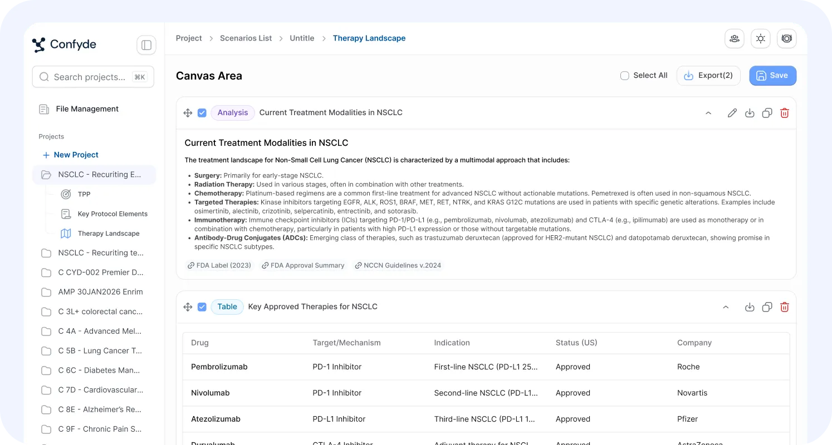Click open folder icon of NSCLC - Recuriting E...
The width and height of the screenshot is (832, 445).
46,175
